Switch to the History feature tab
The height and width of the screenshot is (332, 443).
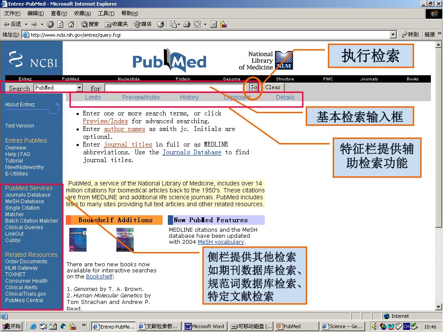click(x=189, y=97)
